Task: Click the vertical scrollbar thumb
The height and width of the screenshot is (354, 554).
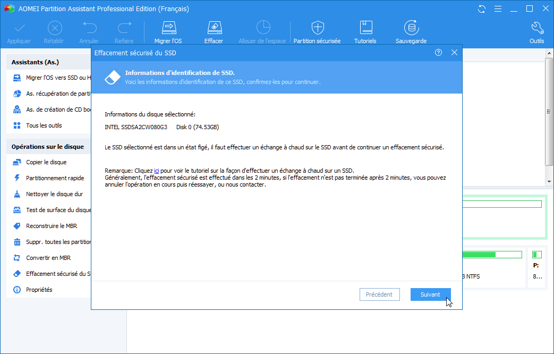Action: tap(549, 112)
